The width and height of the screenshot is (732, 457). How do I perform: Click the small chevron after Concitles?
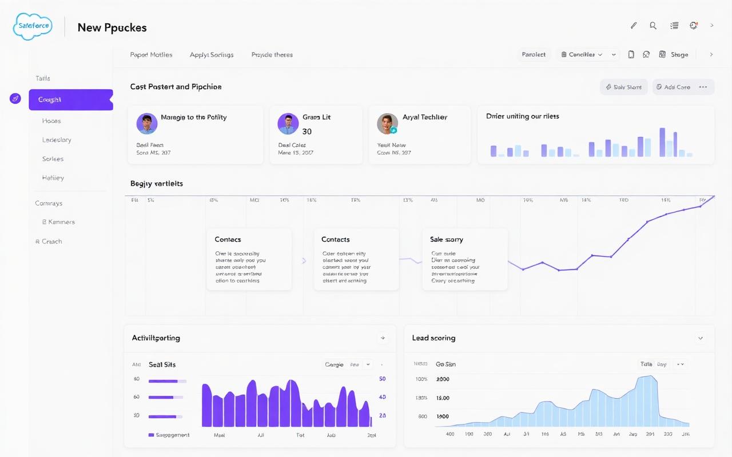[x=614, y=55]
